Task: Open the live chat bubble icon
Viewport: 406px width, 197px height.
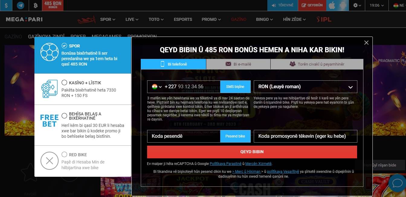Action: pos(397,183)
